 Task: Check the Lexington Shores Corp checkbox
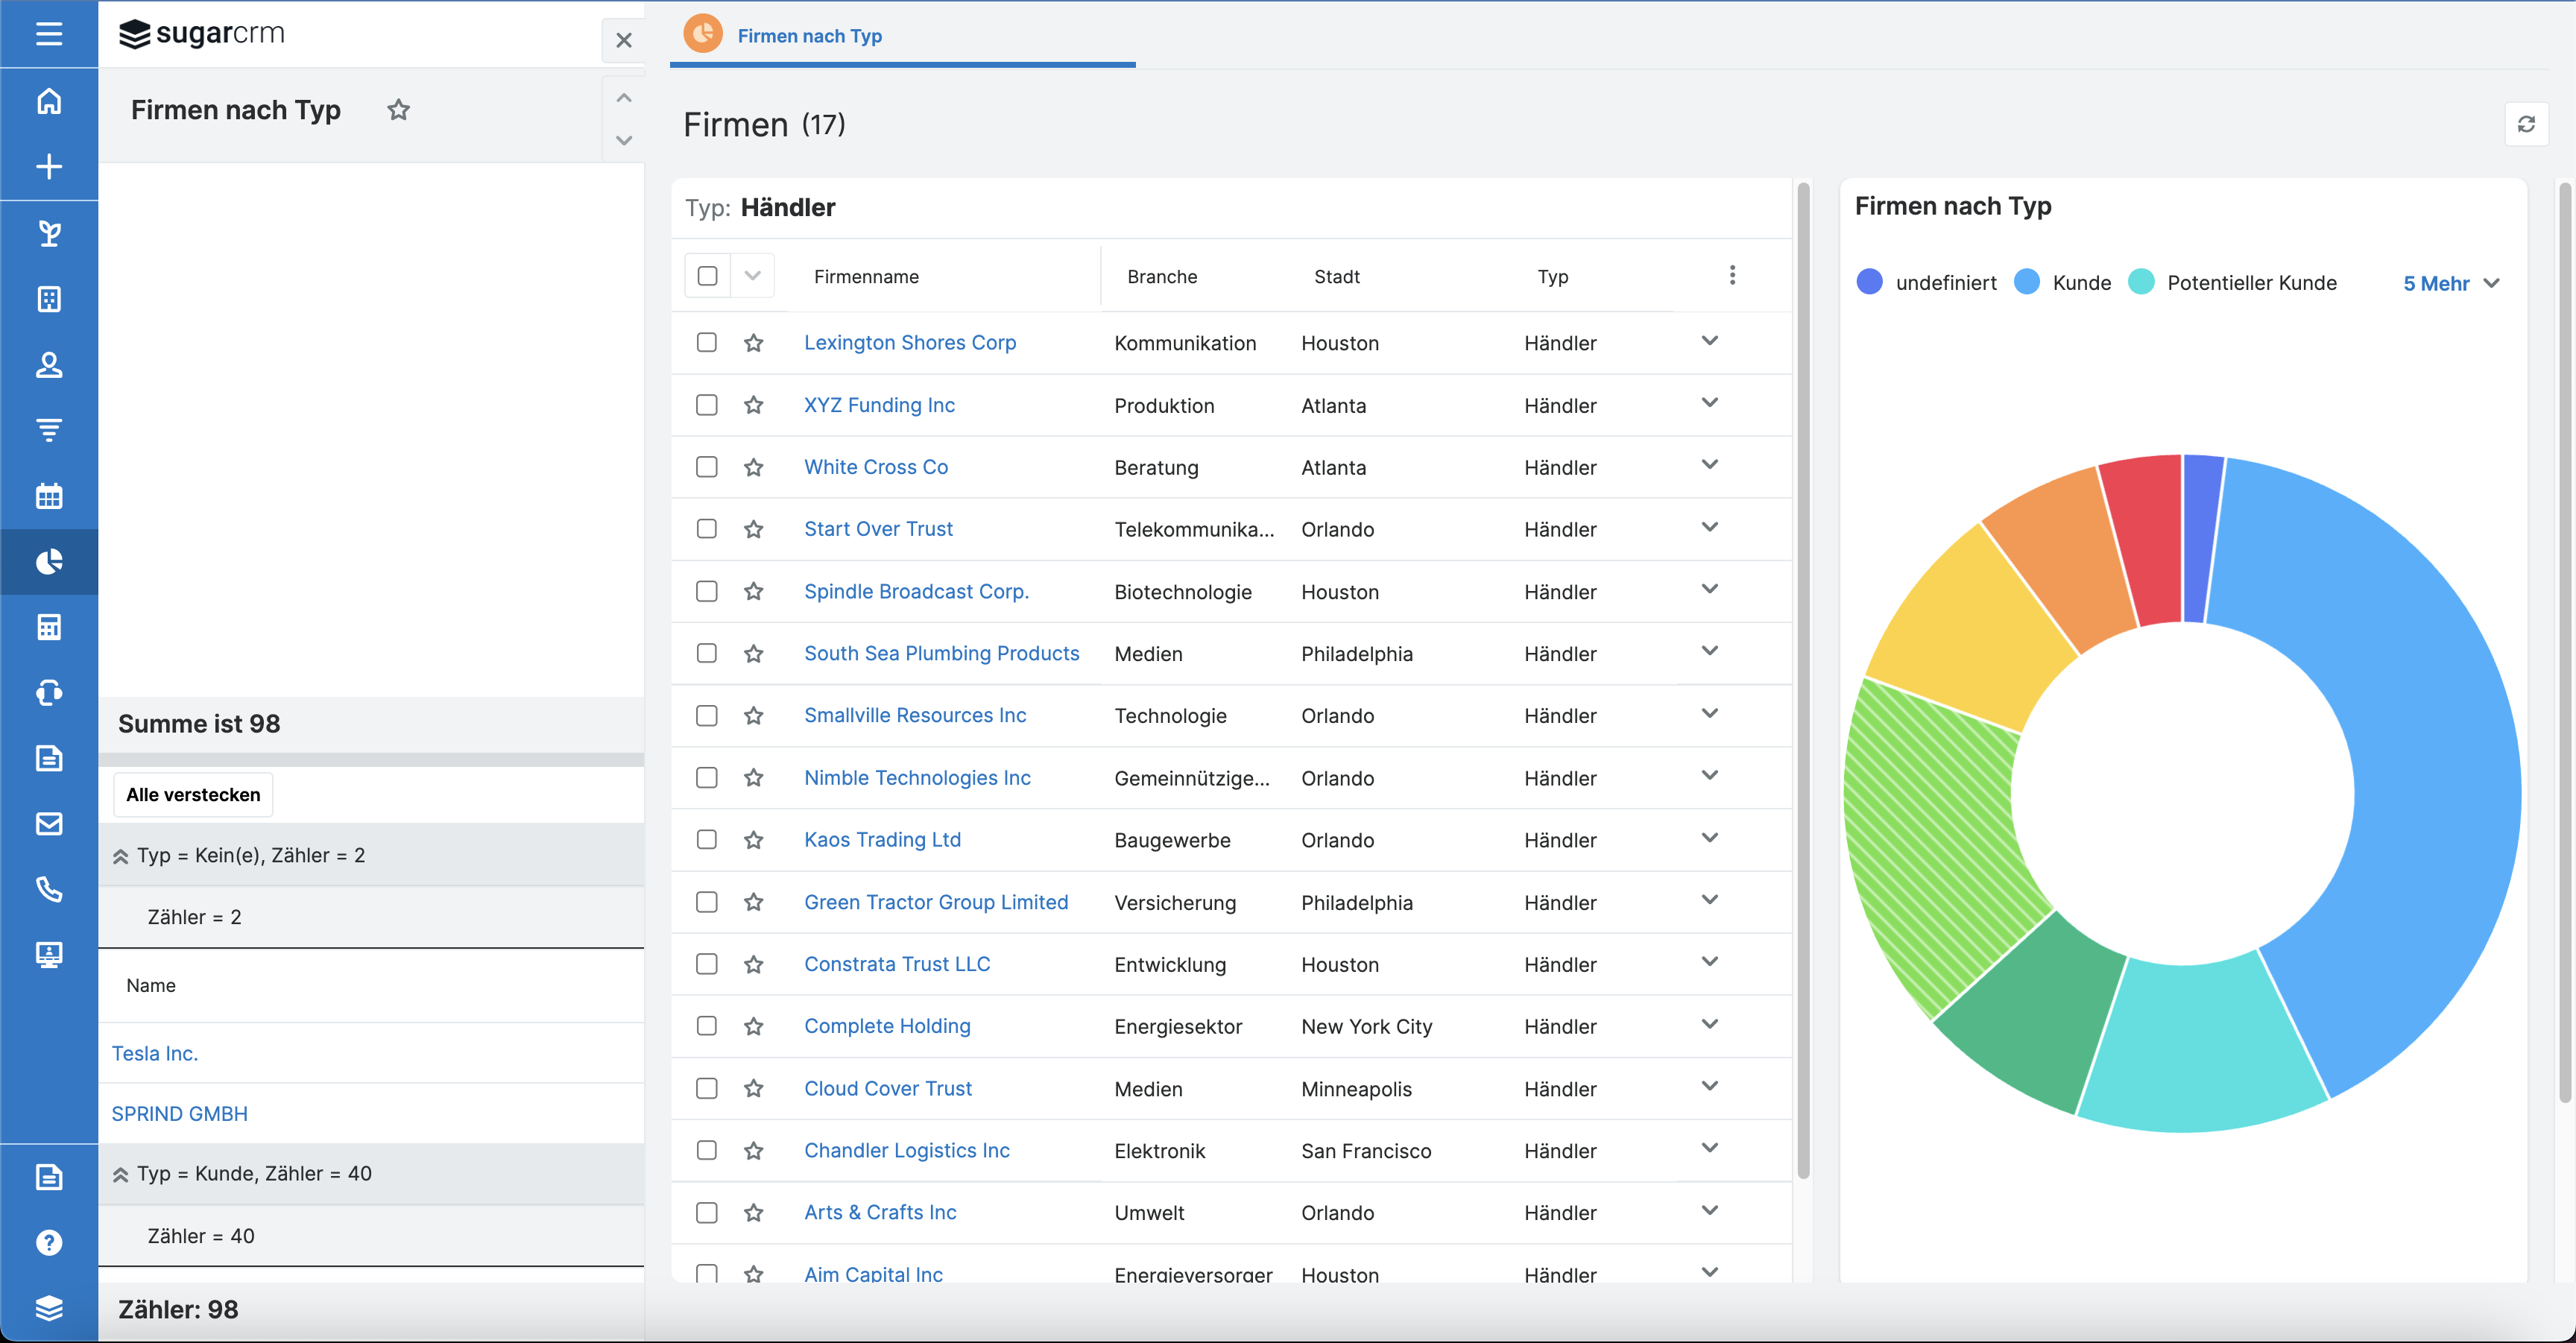coord(707,342)
